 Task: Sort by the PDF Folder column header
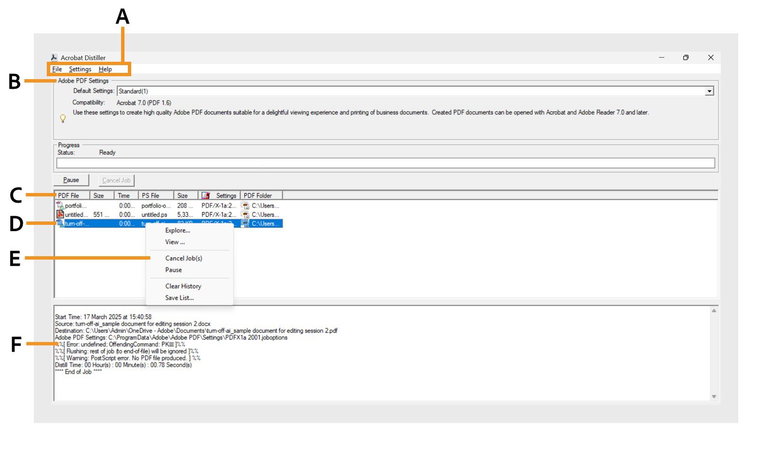261,195
